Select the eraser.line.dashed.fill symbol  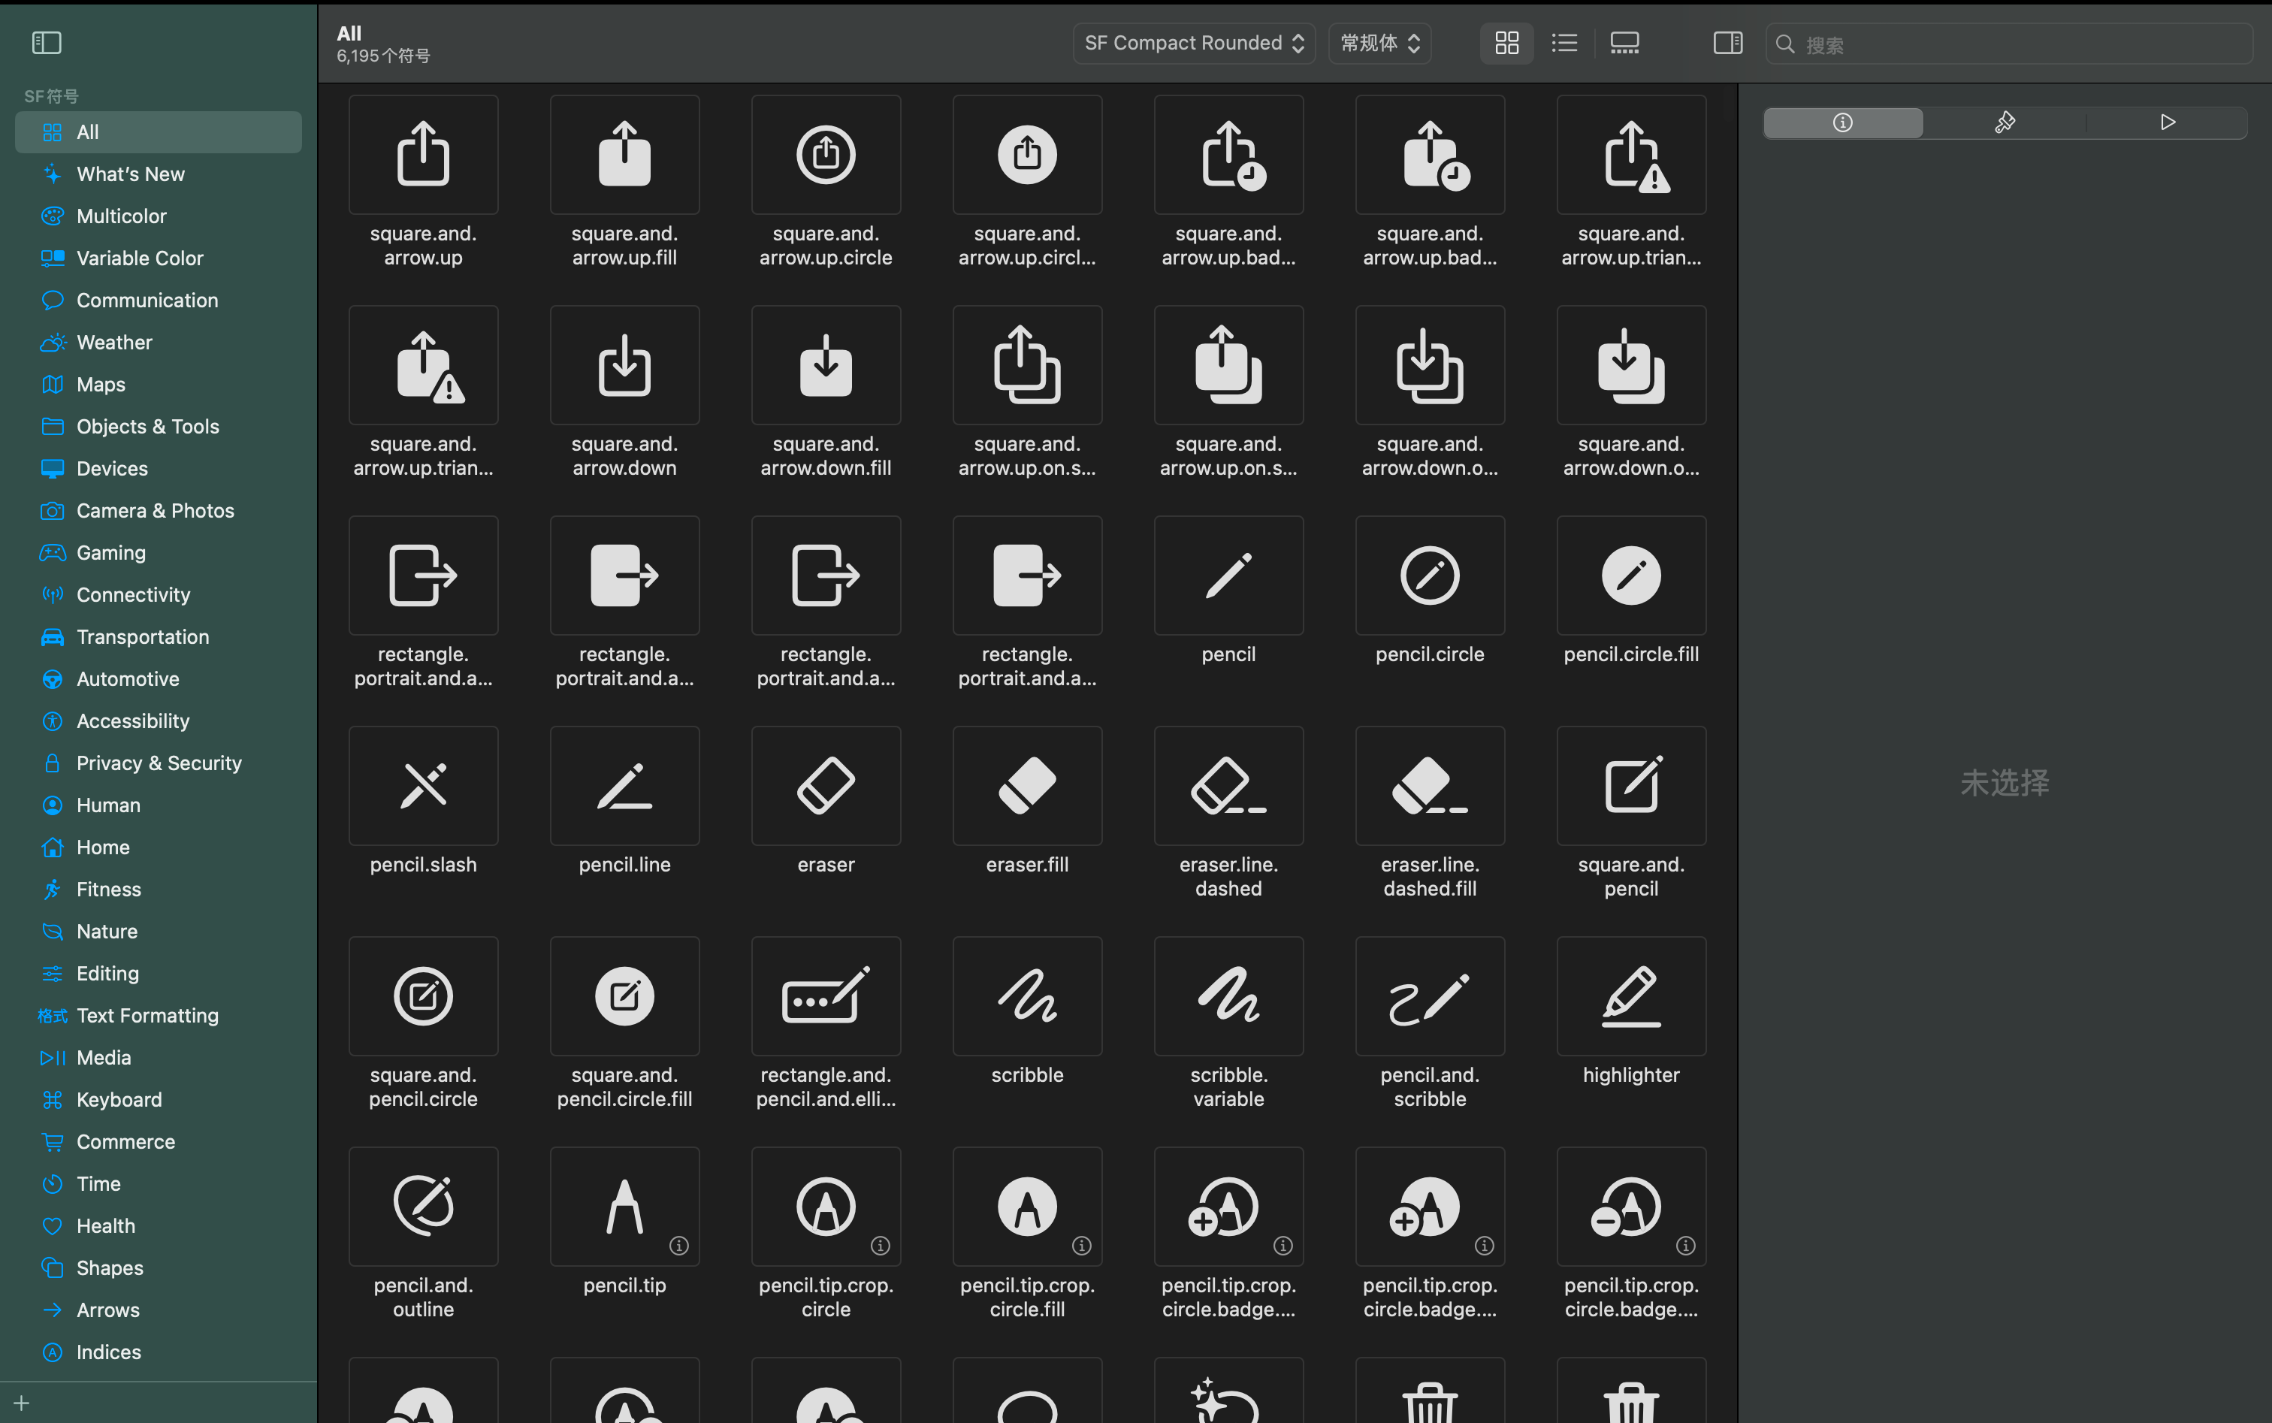pyautogui.click(x=1431, y=786)
